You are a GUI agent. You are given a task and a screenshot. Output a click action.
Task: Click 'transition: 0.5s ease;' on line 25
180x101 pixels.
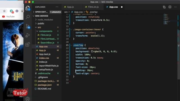coord(89,58)
